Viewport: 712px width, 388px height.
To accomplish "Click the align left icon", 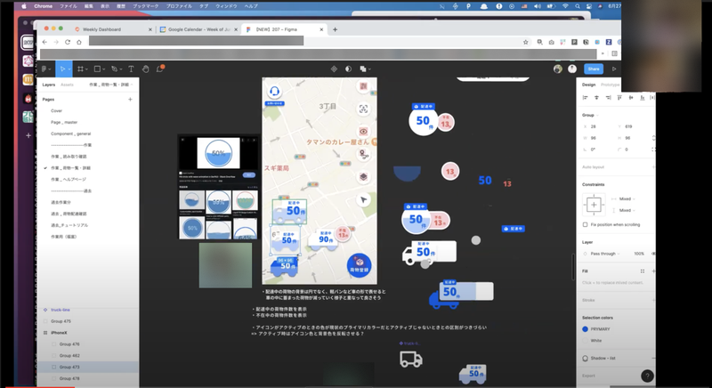I will point(585,98).
